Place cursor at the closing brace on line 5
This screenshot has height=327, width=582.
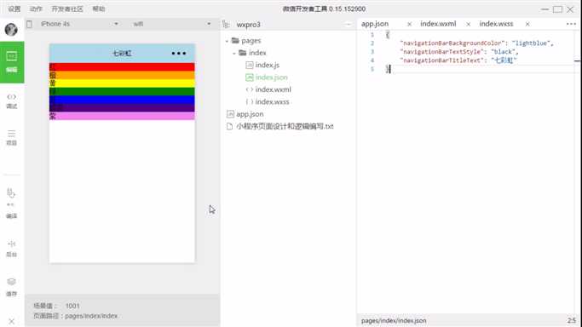pos(388,69)
